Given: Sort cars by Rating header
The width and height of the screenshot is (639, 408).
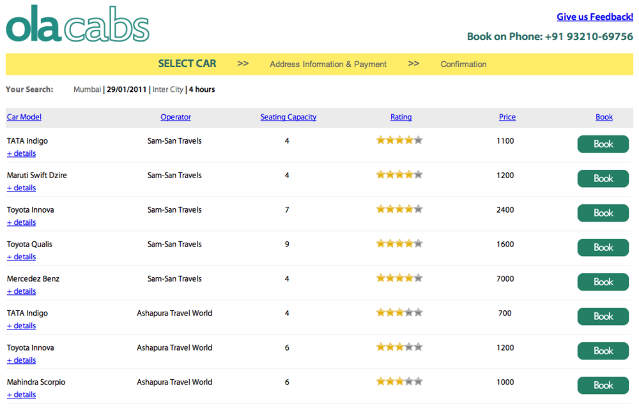Looking at the screenshot, I should (401, 117).
